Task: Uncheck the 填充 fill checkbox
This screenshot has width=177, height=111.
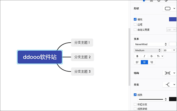Action: pos(135,19)
